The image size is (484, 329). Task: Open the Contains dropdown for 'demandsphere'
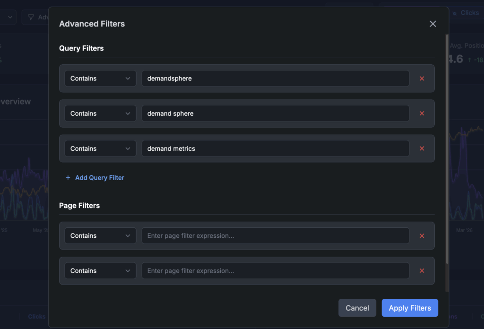[x=100, y=78]
